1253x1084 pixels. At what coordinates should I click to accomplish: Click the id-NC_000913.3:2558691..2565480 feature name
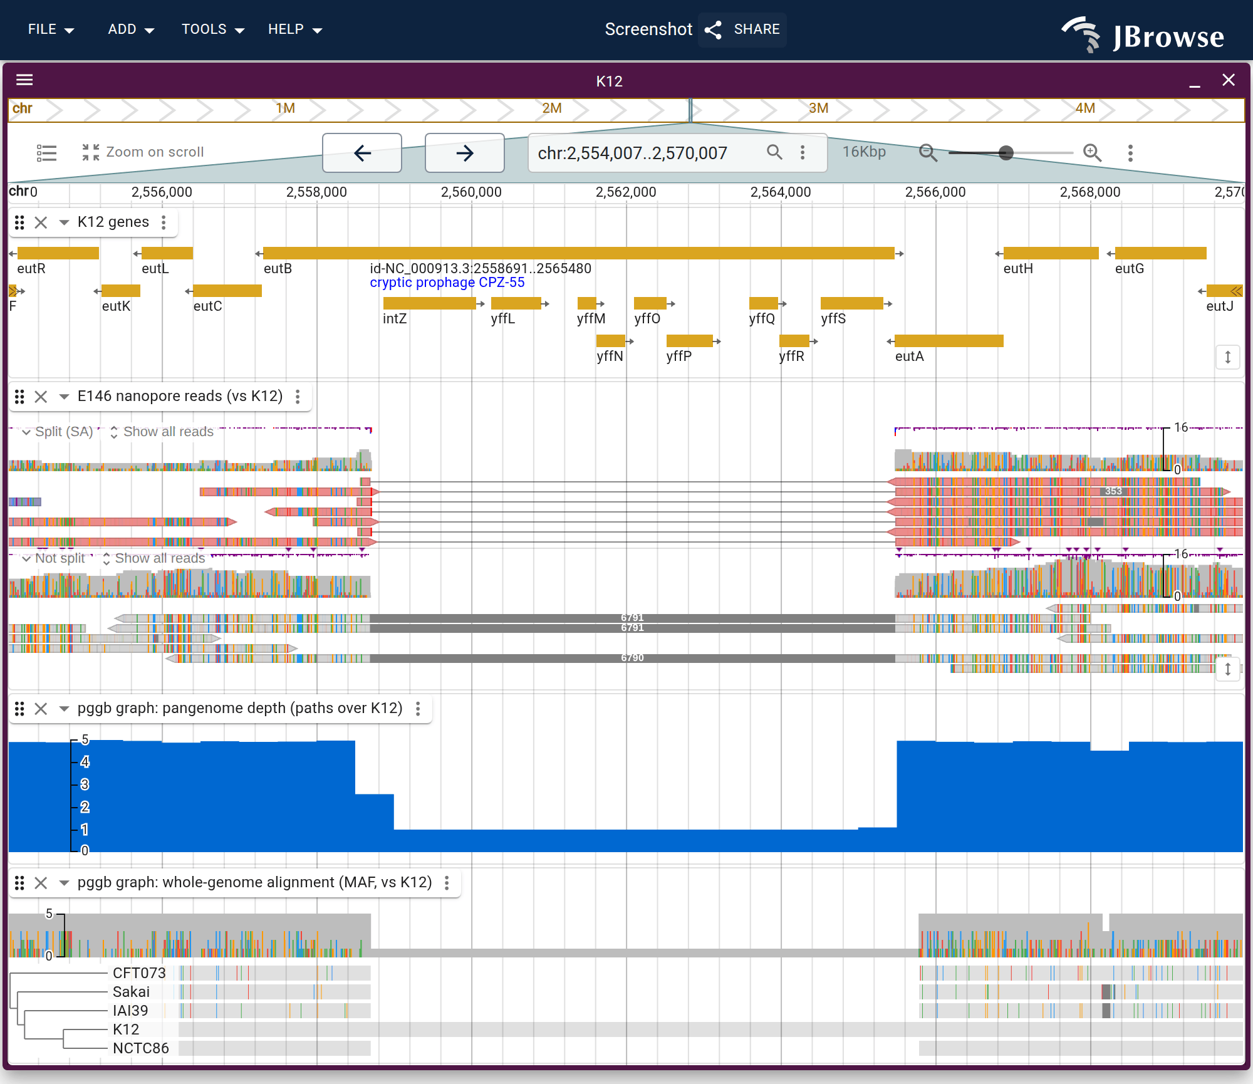pos(481,269)
